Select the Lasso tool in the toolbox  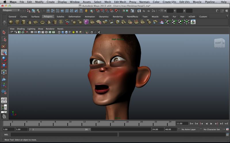(x=4, y=39)
